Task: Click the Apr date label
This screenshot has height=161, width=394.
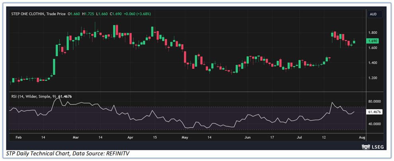Action: 130,138
